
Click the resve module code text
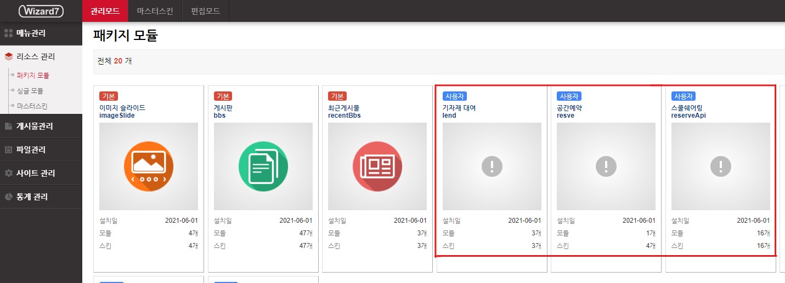(565, 115)
